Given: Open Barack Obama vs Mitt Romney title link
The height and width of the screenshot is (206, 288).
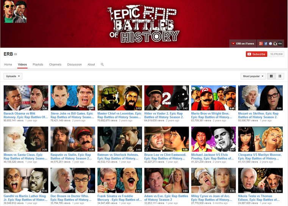Looking at the screenshot, I should (26, 115).
